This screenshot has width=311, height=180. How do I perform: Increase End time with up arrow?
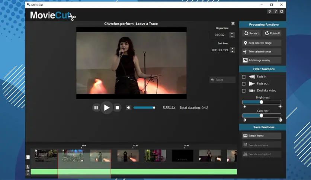(233, 48)
